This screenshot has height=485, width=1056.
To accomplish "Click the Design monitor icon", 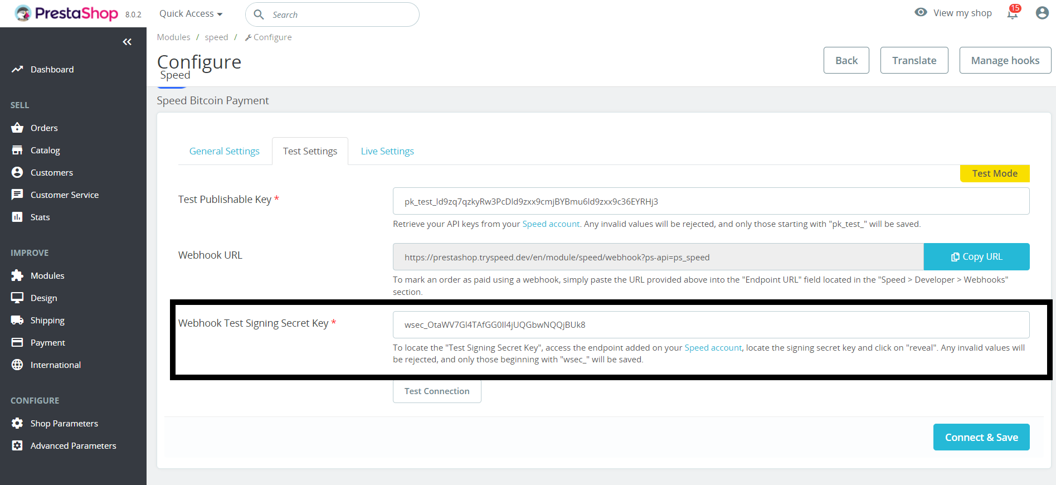I will pyautogui.click(x=17, y=298).
